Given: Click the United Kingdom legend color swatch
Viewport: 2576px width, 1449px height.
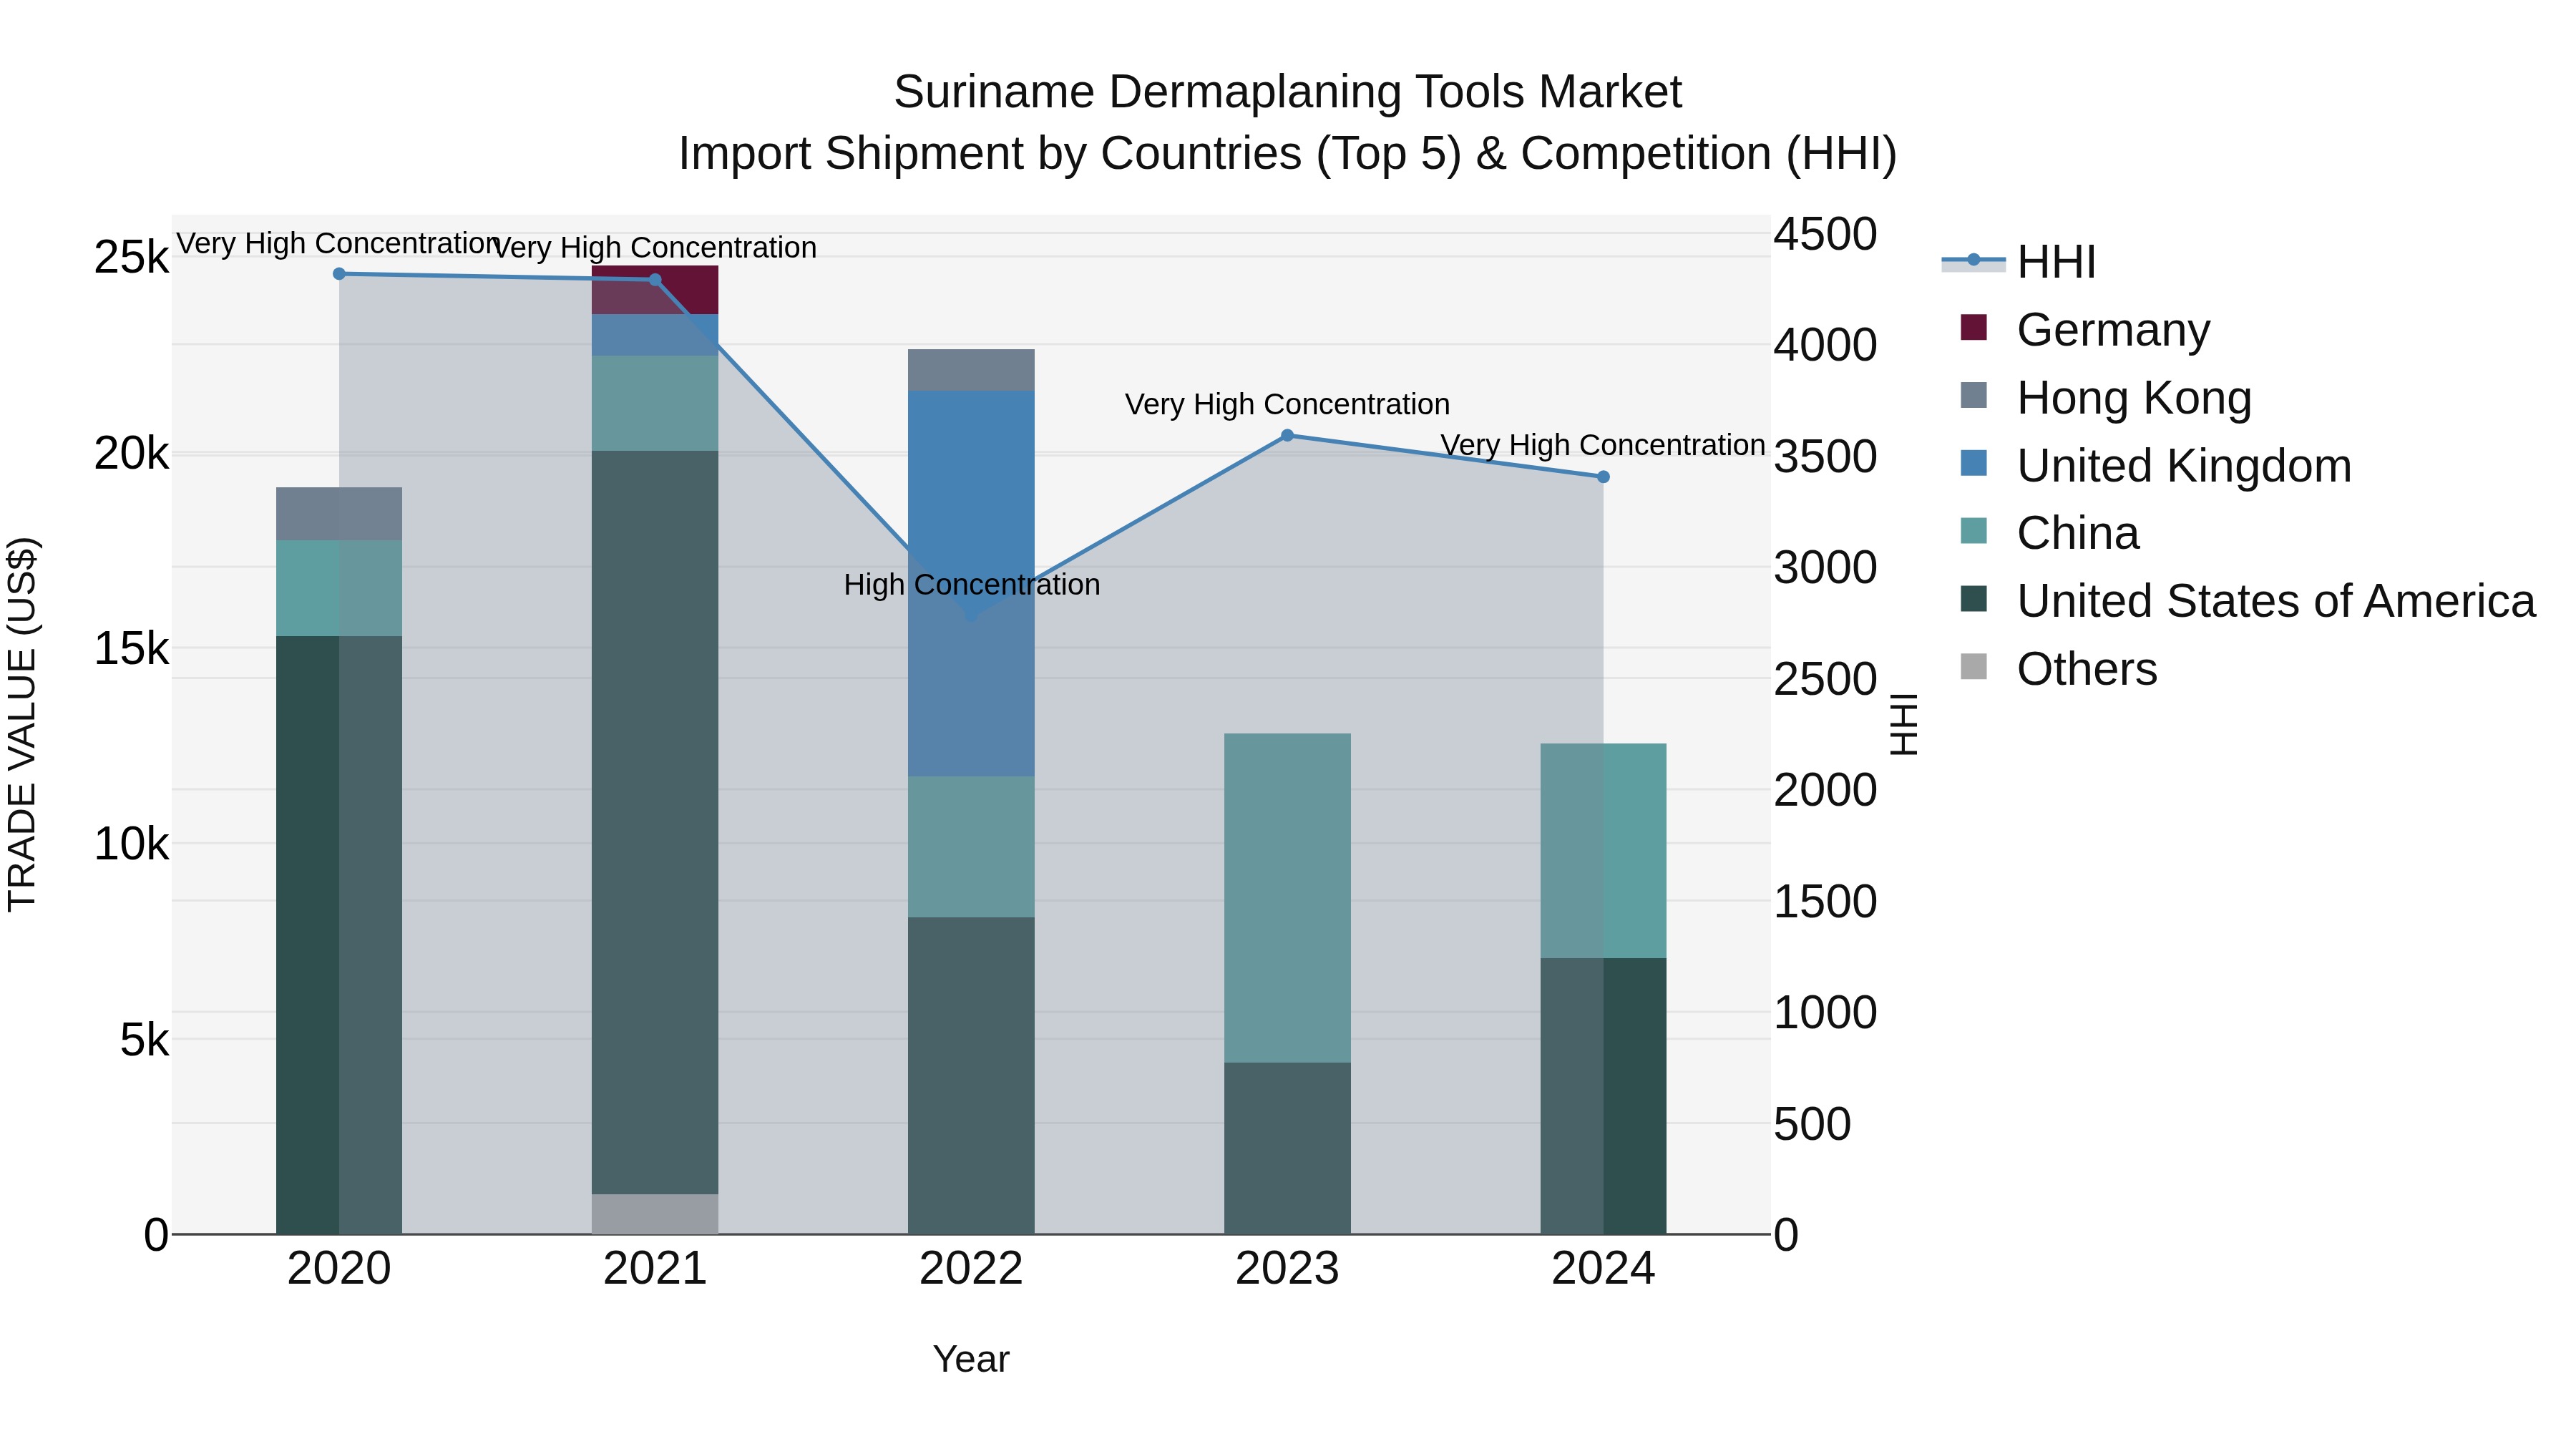Looking at the screenshot, I should click(1974, 464).
